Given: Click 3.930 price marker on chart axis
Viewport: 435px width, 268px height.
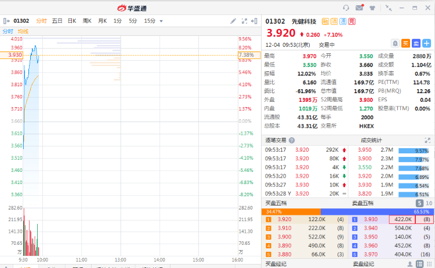Looking at the screenshot, I should 12,55.
